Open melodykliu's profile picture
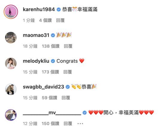166x134 pixels. point(11,63)
